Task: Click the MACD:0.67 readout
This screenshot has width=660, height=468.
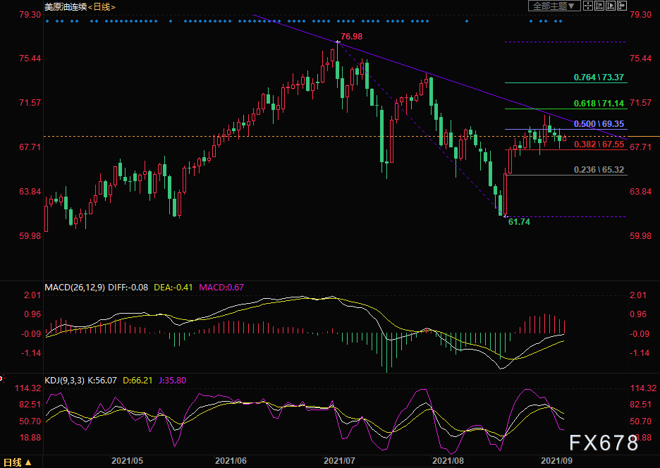Action: tap(221, 288)
